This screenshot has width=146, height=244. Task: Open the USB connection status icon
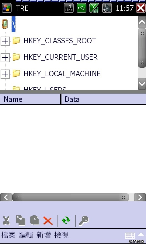[x=82, y=8]
